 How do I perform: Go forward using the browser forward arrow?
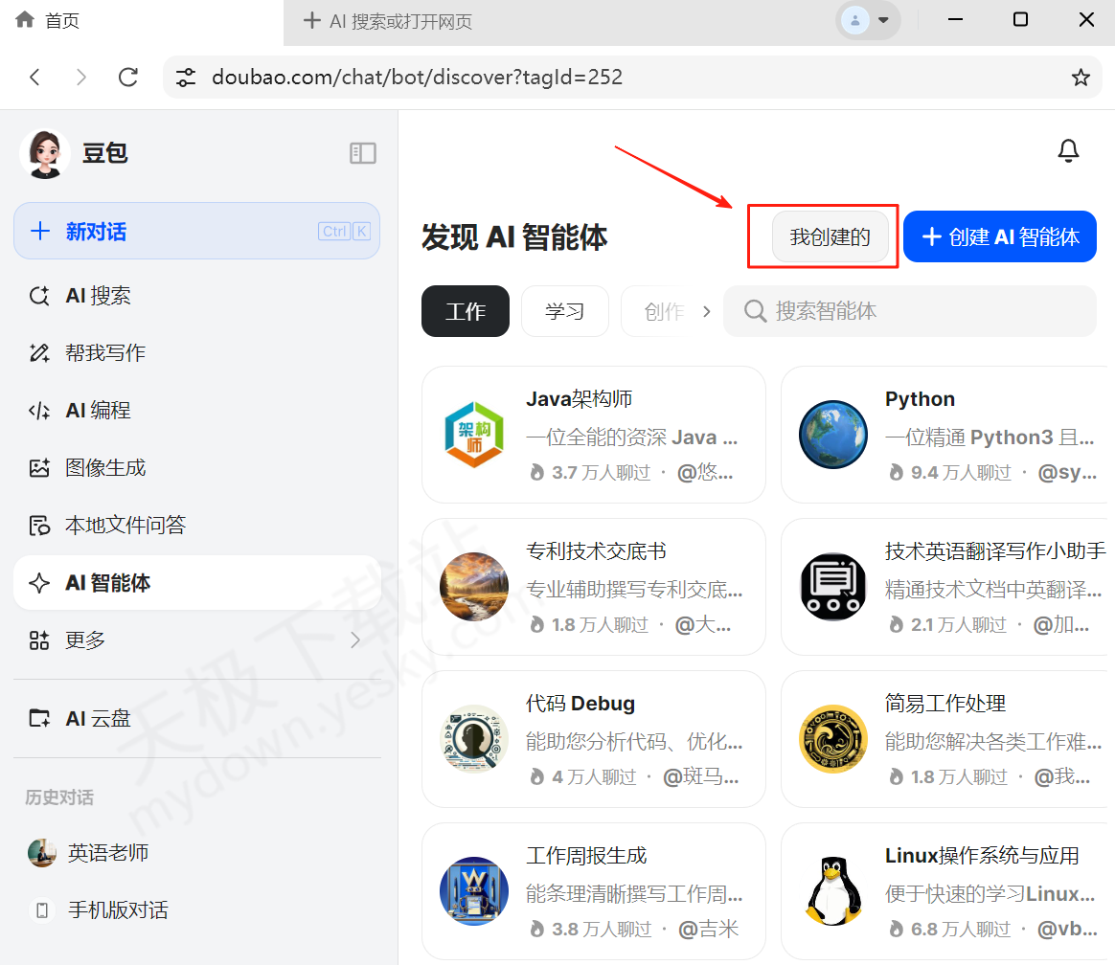click(x=81, y=77)
